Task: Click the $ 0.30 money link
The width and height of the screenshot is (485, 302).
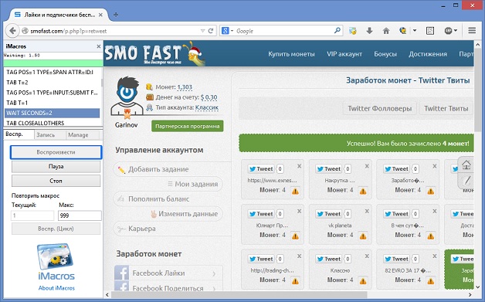Action: coord(209,97)
